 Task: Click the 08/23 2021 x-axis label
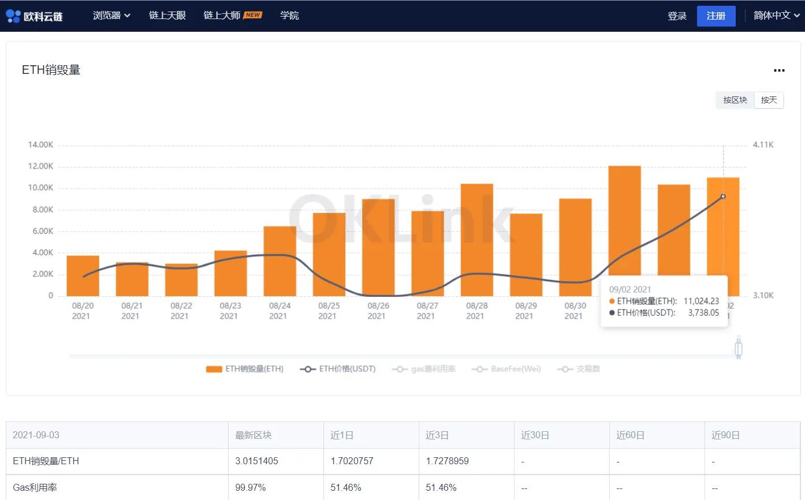(x=230, y=311)
